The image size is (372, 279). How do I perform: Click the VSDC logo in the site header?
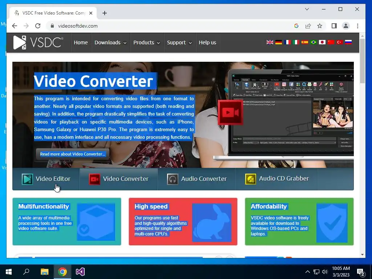coord(38,43)
